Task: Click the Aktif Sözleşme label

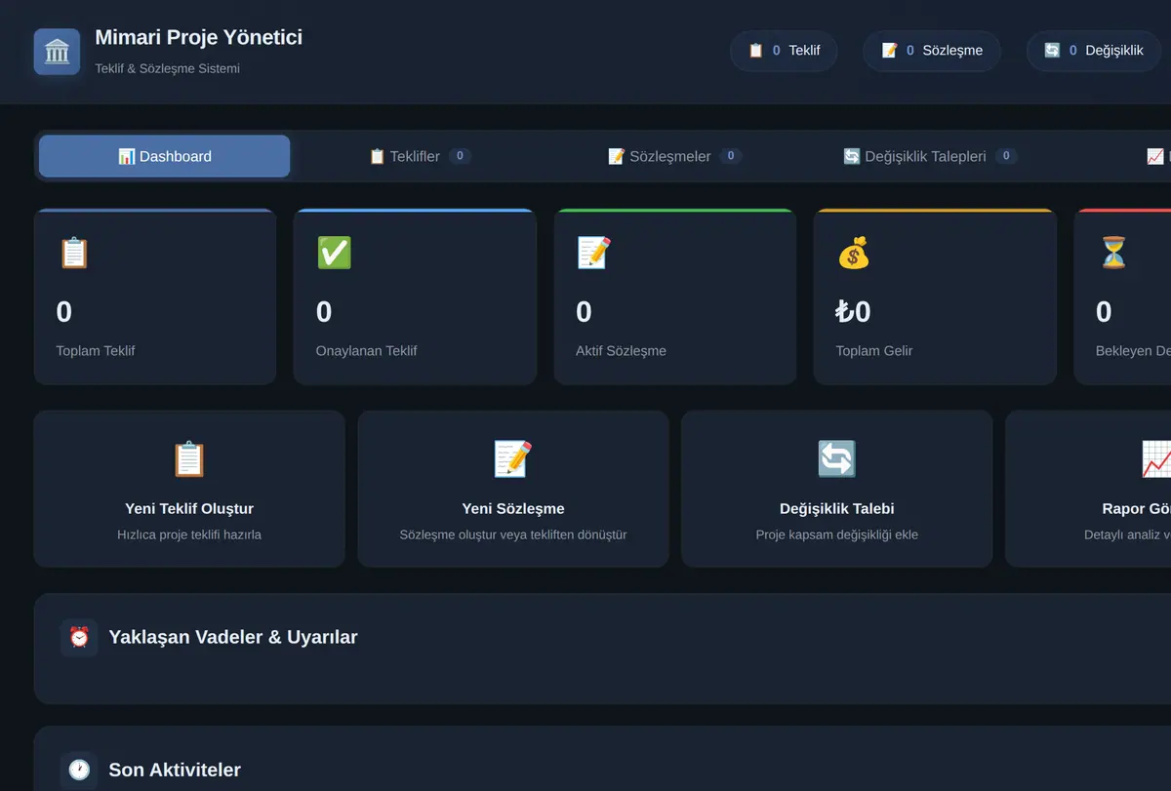Action: 622,350
